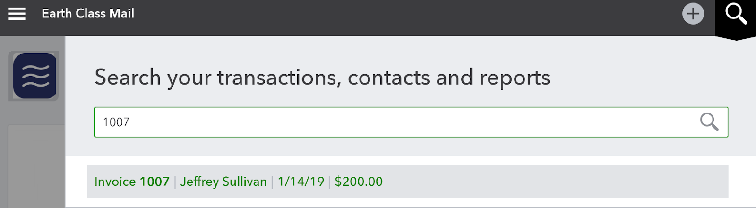Click the Earth Class Mail company name
Viewport: 756px width, 208px height.
tap(88, 14)
